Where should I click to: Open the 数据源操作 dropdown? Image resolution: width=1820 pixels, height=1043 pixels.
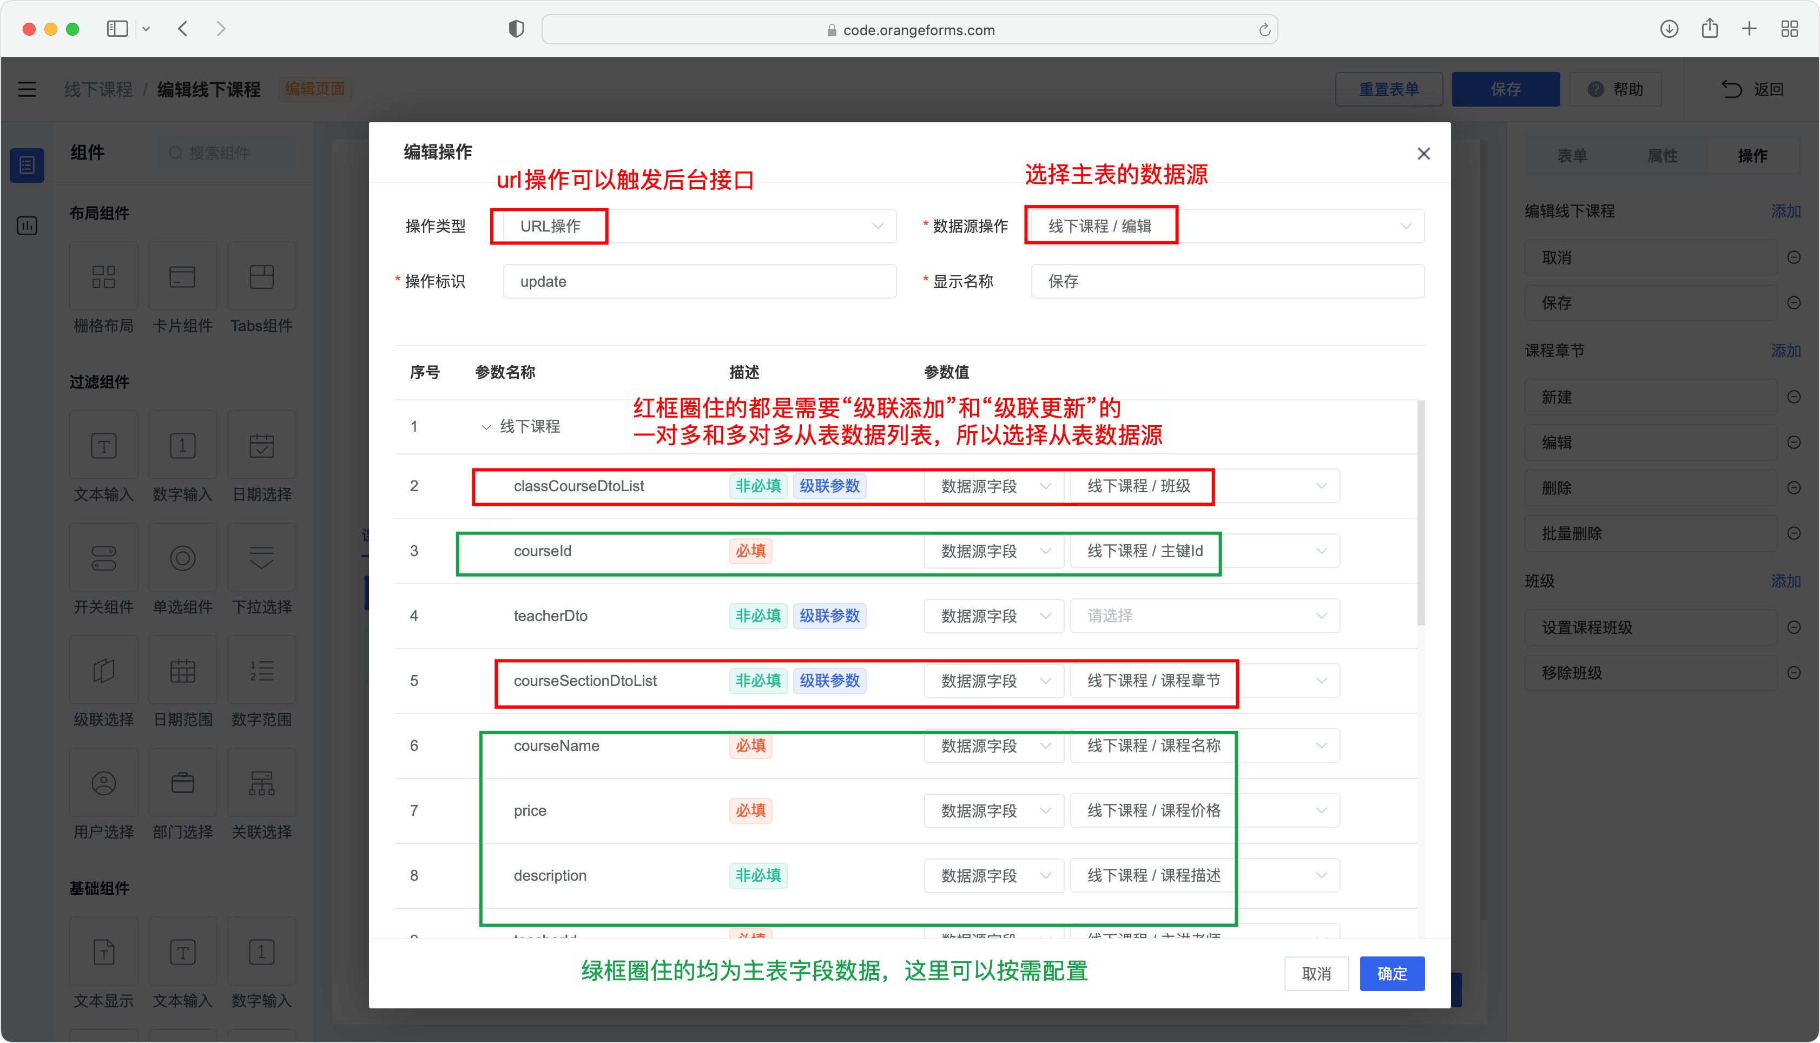(1227, 226)
